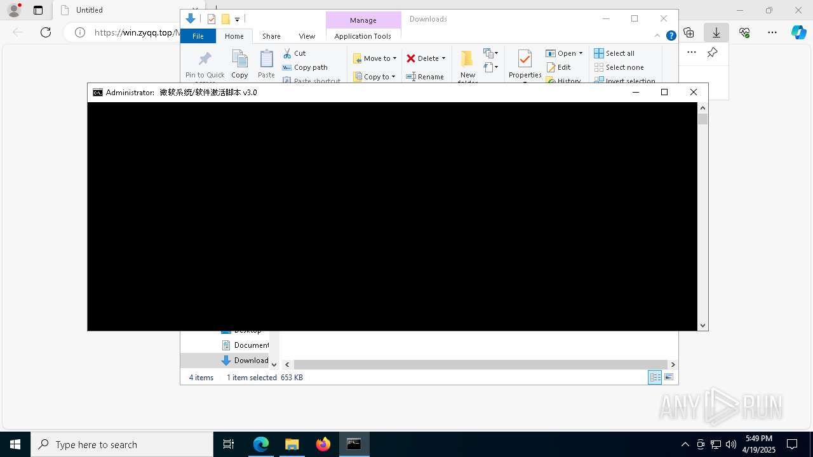Open the Start menu
Screen dimensions: 813x457
point(15,444)
